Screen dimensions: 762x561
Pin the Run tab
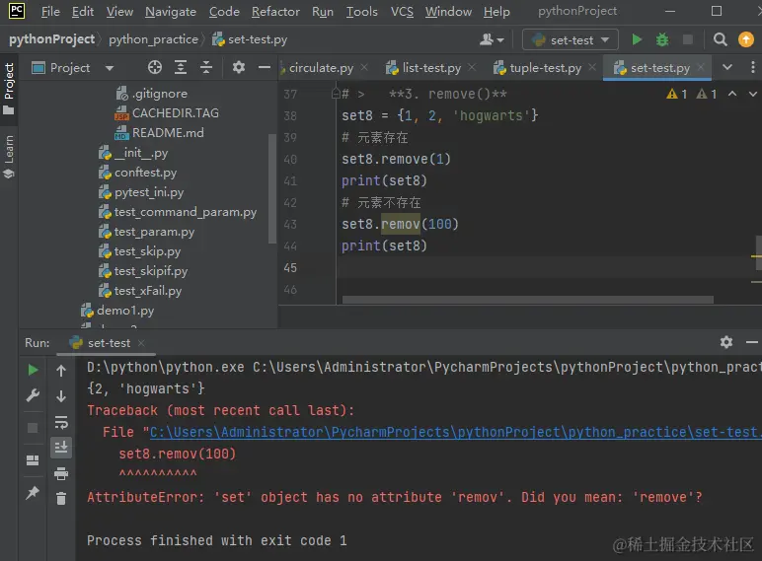click(33, 493)
